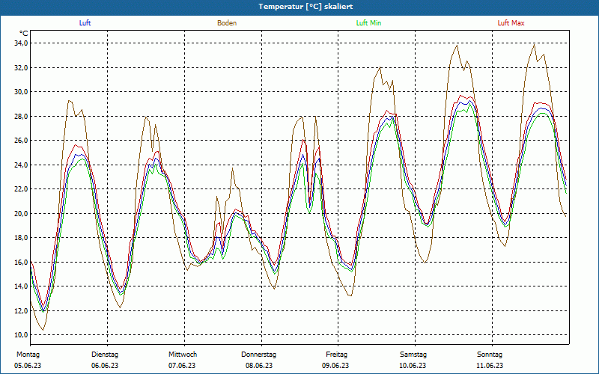The height and width of the screenshot is (374, 599).
Task: Click the '20,0' y-axis value
Action: coord(21,213)
